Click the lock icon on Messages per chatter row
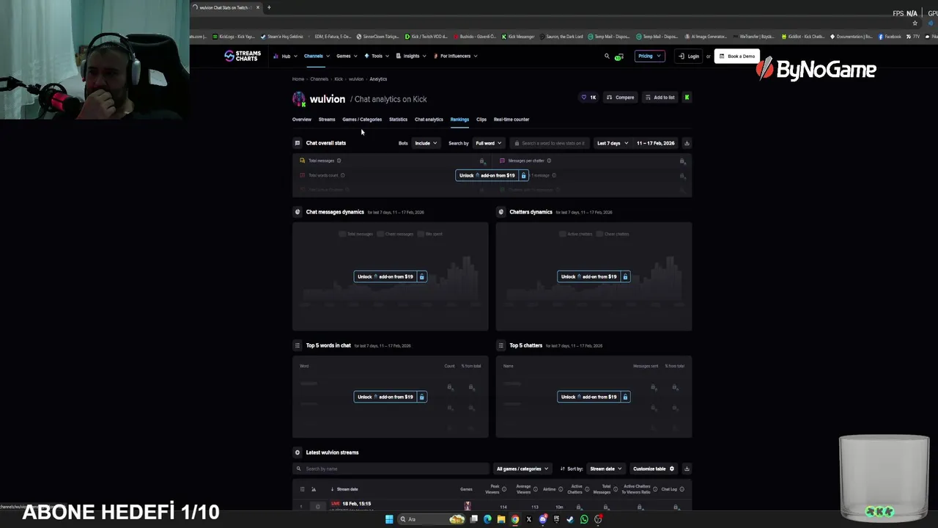The image size is (938, 528). pos(682,161)
